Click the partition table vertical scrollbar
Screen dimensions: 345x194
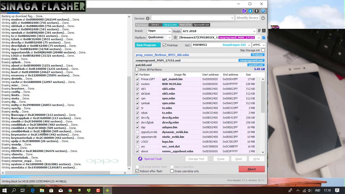[x=263, y=115]
